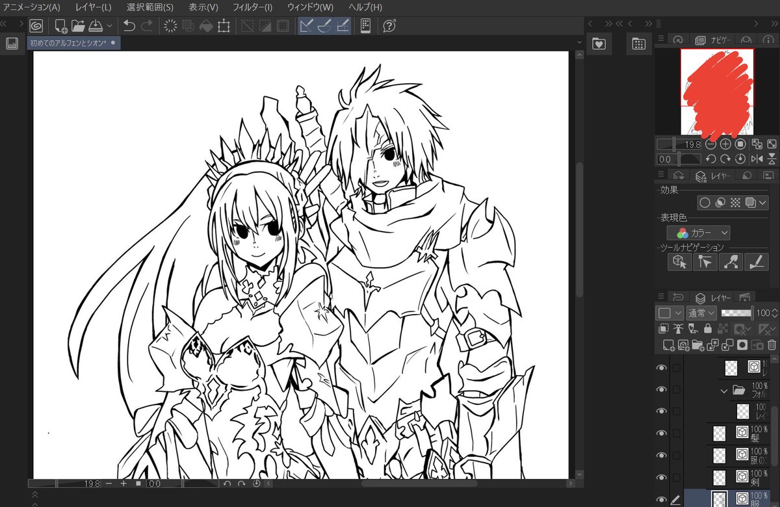Open the material favorites folder icon
This screenshot has width=780, height=507.
pyautogui.click(x=599, y=44)
